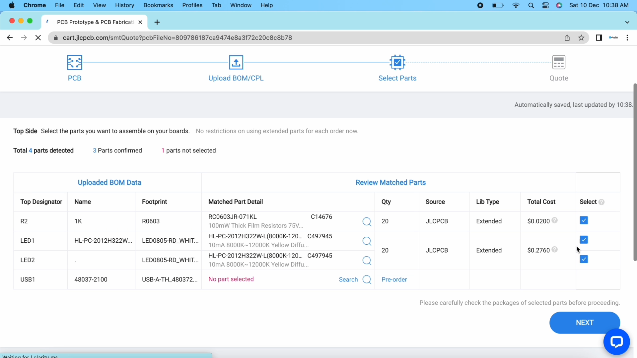Close the PCB Prototype tab

coord(140,22)
